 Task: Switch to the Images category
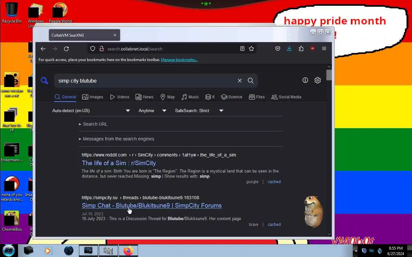click(x=93, y=97)
